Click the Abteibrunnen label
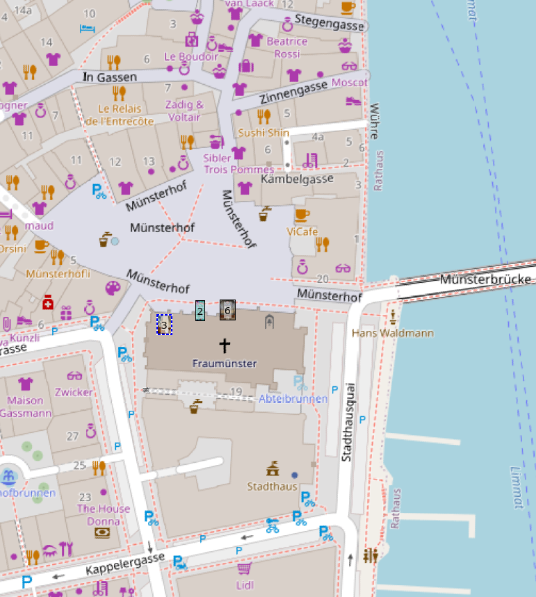 tap(293, 399)
